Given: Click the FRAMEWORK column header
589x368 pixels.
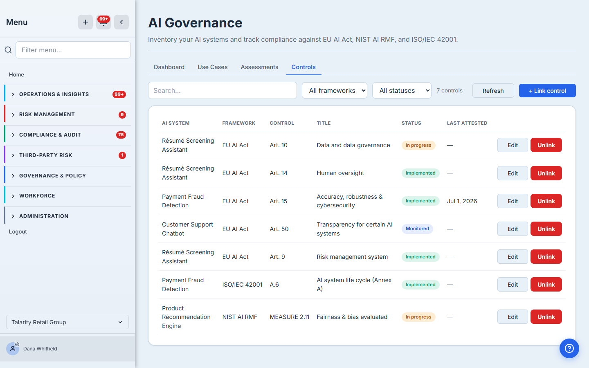Looking at the screenshot, I should (x=238, y=123).
